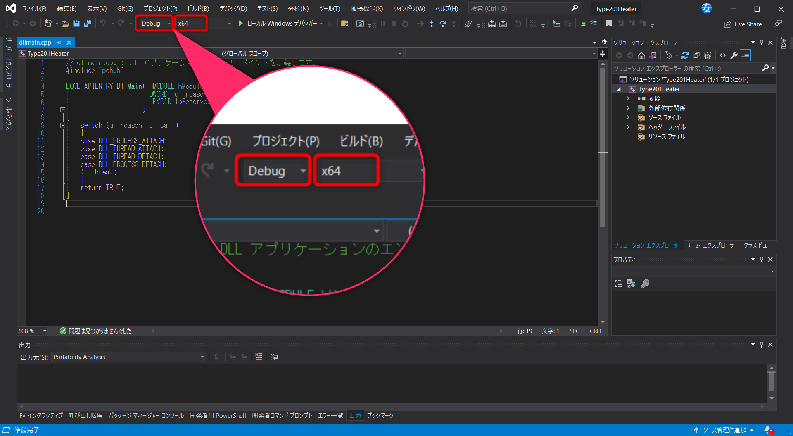793x436 pixels.
Task: Open the ローカル Windows デバッガー dropdown arrow
Action: (x=321, y=24)
